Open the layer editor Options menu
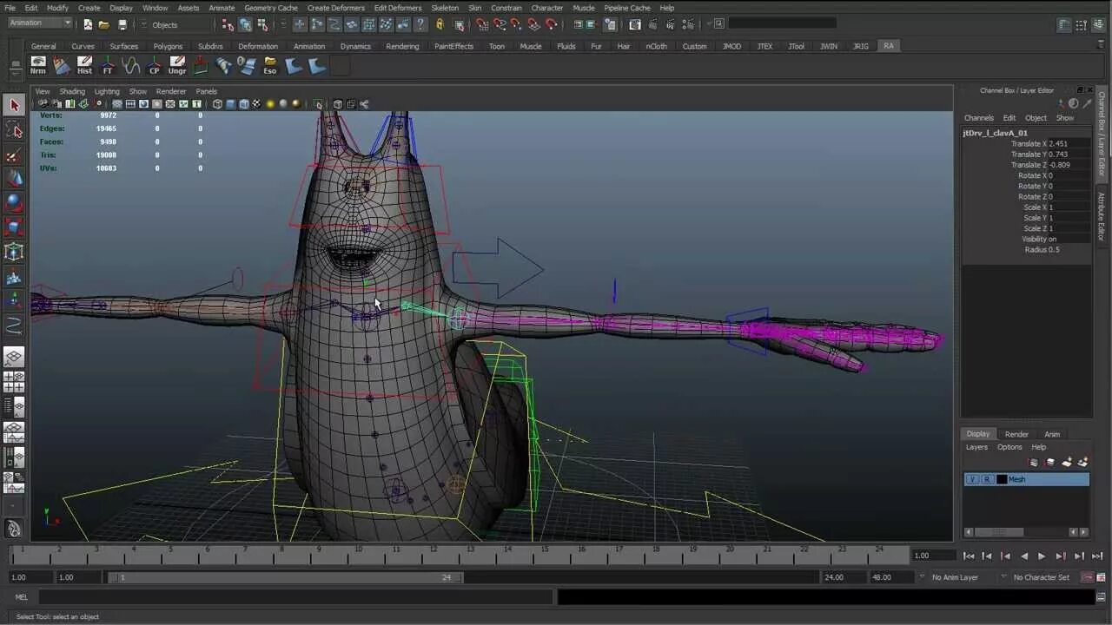Viewport: 1112px width, 625px height. coord(1009,447)
